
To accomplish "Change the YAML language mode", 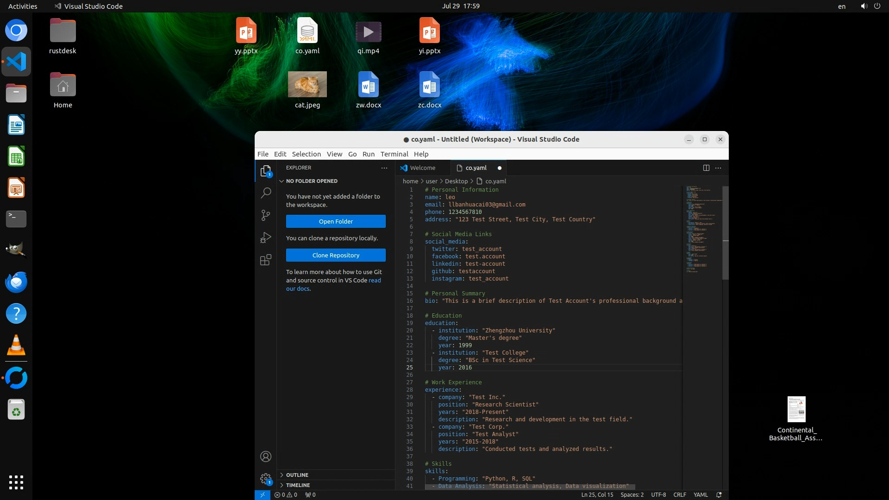I will (700, 494).
